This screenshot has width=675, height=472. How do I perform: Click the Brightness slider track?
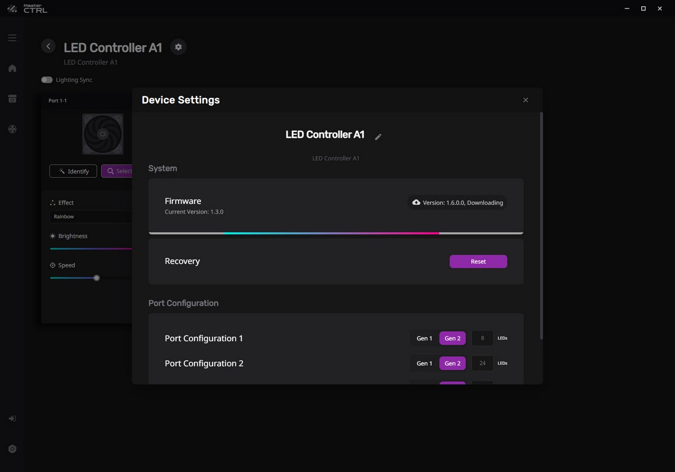click(x=91, y=248)
